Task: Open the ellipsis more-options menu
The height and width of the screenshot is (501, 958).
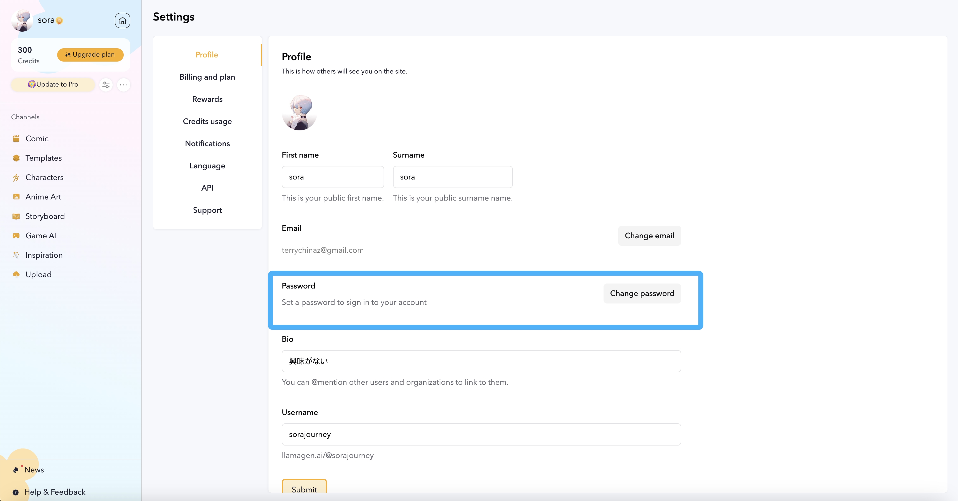Action: 123,85
